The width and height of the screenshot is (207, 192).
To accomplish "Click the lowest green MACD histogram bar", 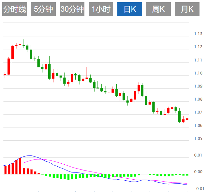I will pyautogui.click(x=68, y=177).
